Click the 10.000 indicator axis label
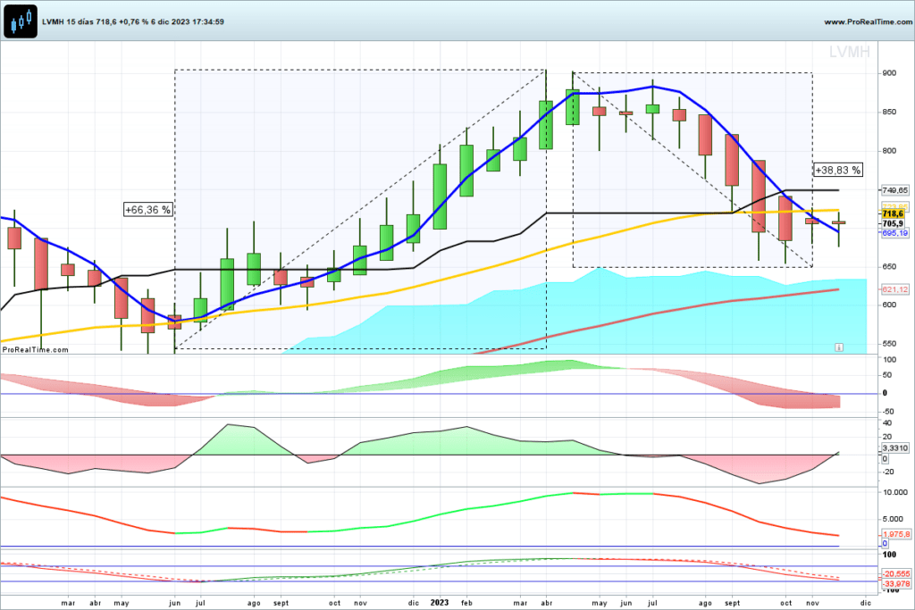This screenshot has width=915, height=610. (895, 492)
